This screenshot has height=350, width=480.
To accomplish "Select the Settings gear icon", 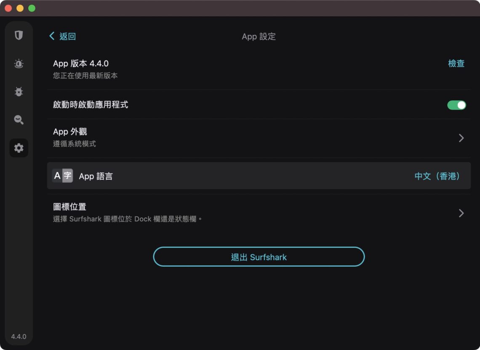I will click(19, 148).
